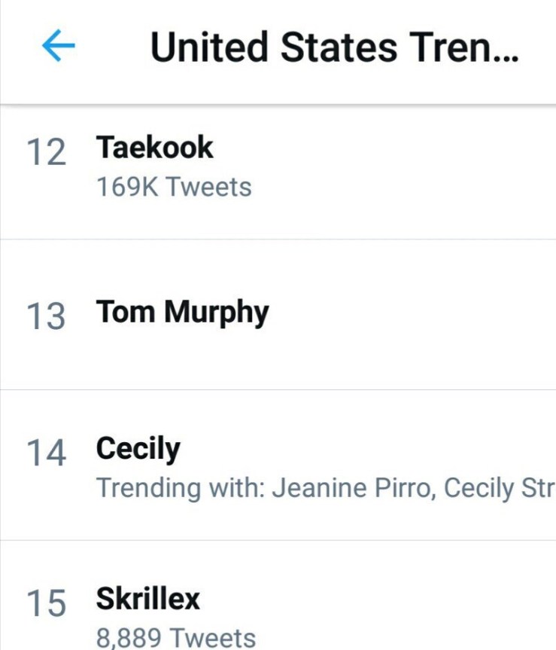Click truncated Cecily Str related trend
The image size is (556, 650).
(499, 488)
